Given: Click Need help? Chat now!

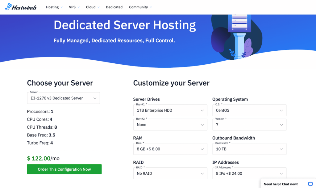Looking at the screenshot, I should point(281,184).
